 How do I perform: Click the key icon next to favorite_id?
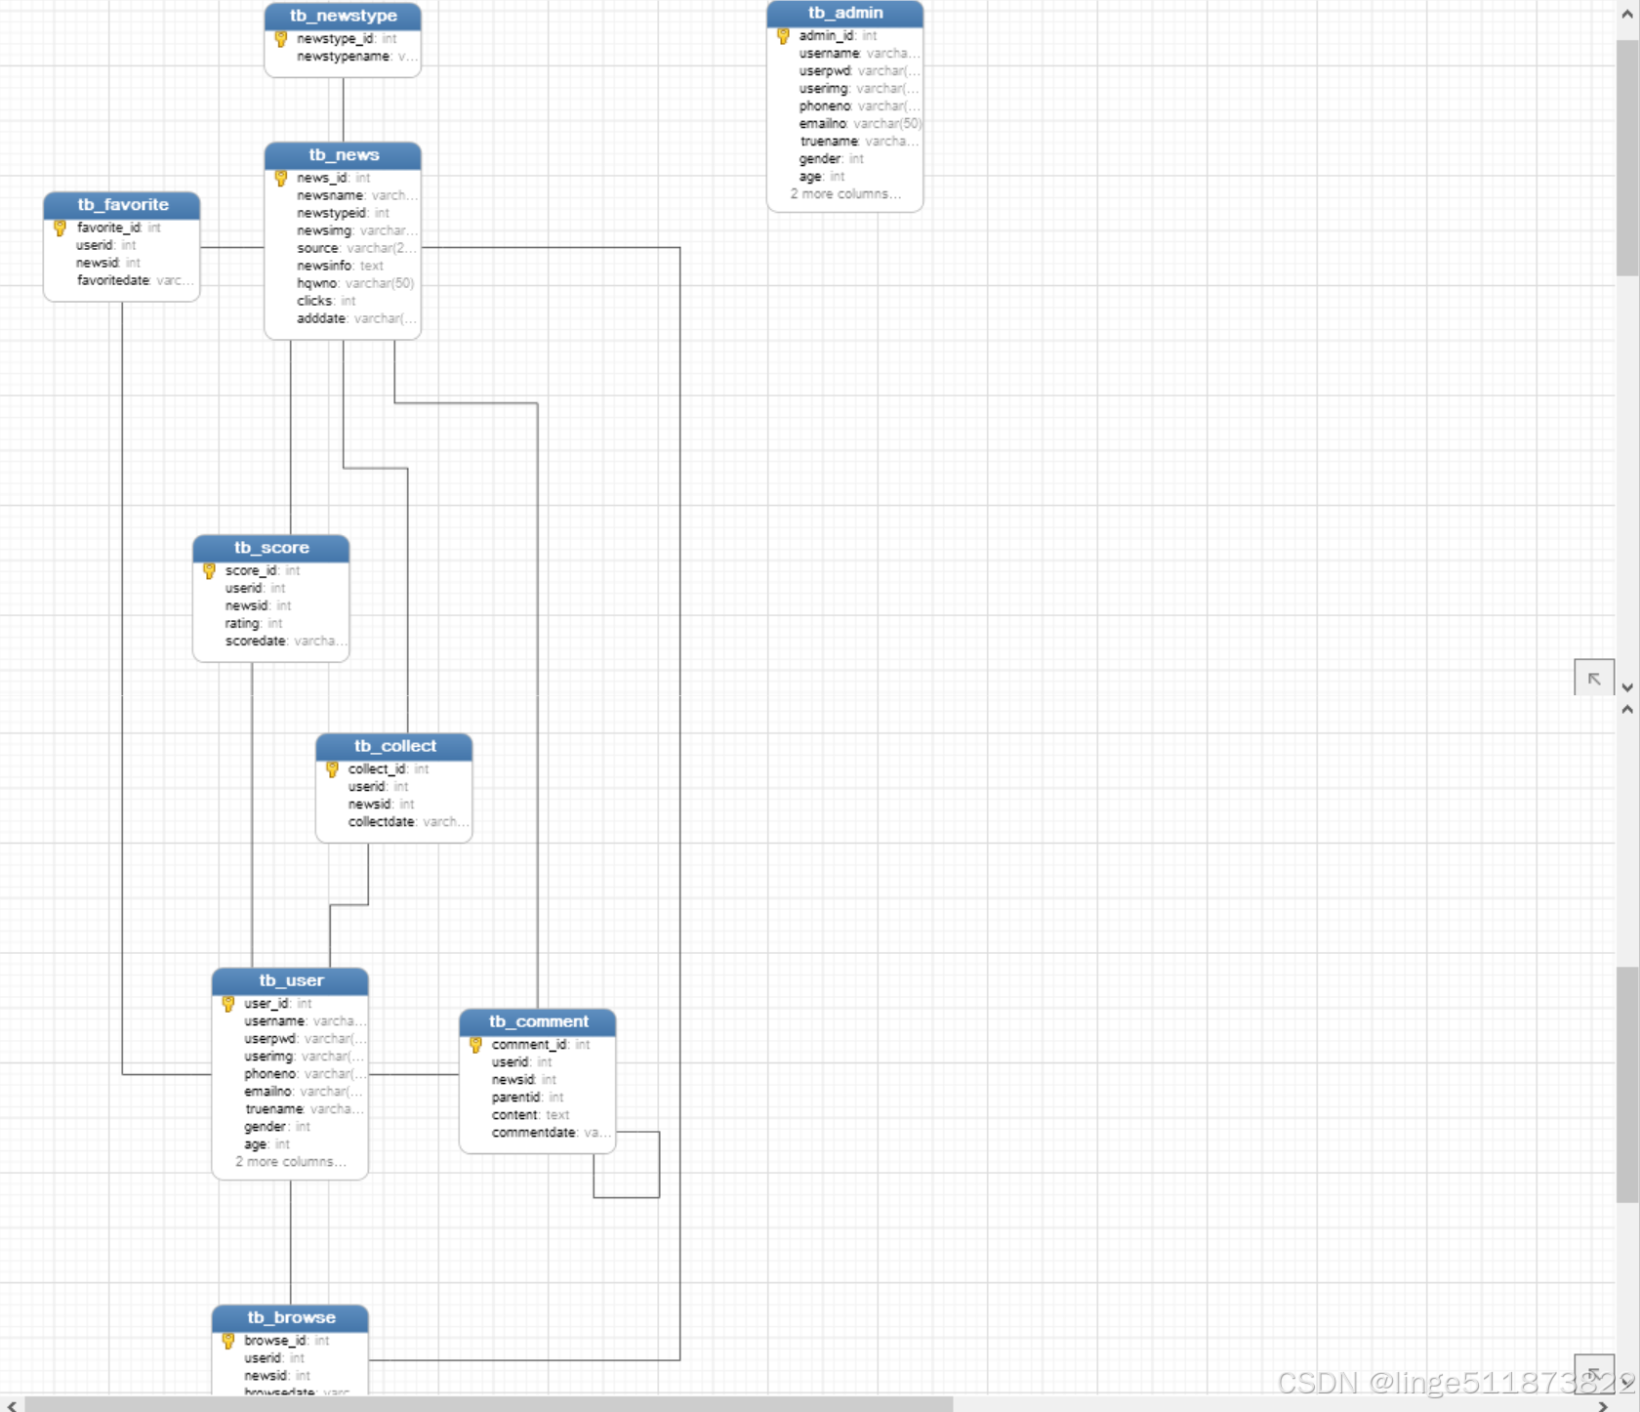pos(60,227)
